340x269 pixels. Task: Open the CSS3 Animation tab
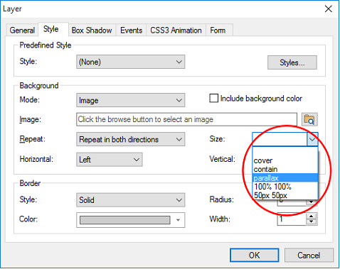click(176, 31)
